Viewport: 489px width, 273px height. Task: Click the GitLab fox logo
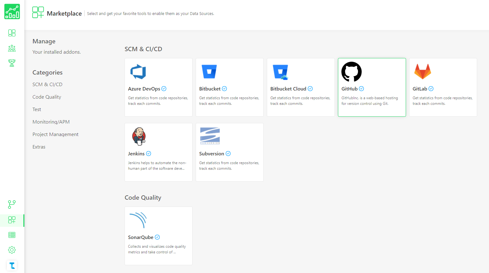point(423,71)
